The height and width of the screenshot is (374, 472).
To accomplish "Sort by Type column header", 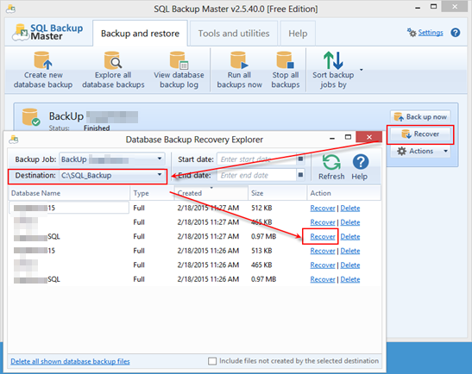I will pyautogui.click(x=152, y=193).
